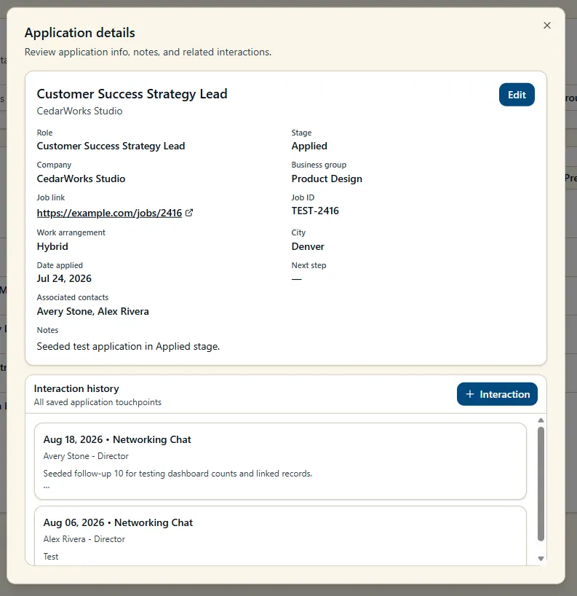Image resolution: width=577 pixels, height=596 pixels.
Task: Click the interaction history scrollbar thumb
Action: [x=541, y=484]
